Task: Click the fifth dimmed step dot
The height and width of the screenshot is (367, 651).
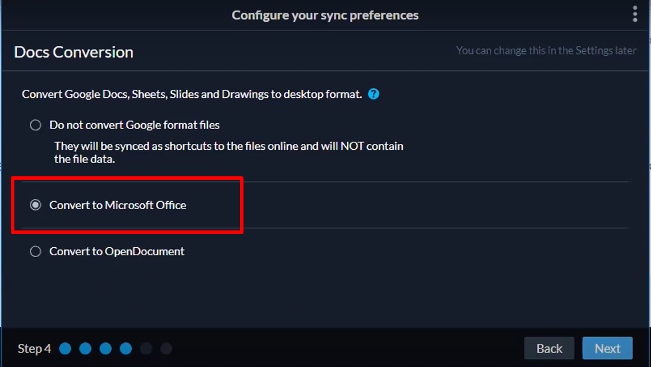Action: (146, 349)
